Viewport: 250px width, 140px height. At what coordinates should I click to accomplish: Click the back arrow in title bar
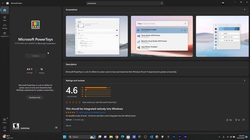click(3, 3)
